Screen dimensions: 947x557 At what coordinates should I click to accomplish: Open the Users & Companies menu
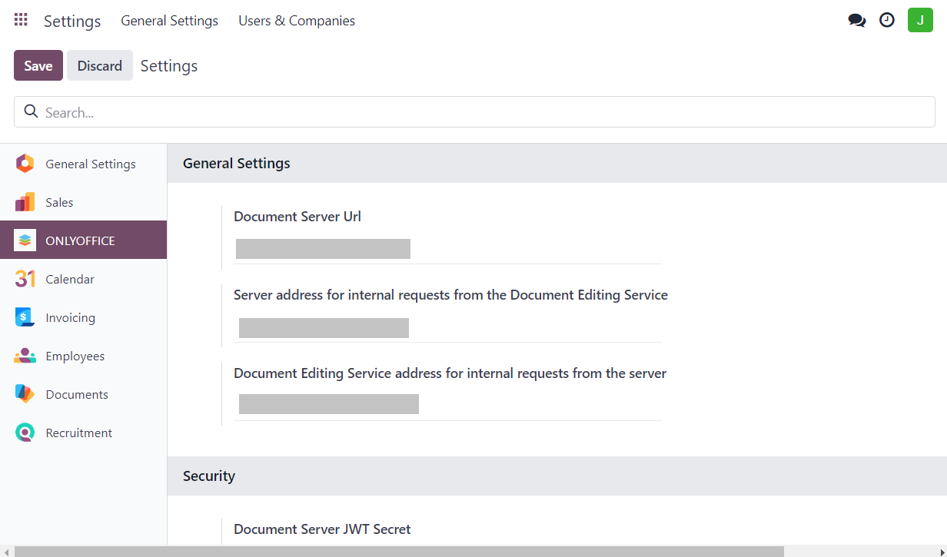tap(297, 21)
